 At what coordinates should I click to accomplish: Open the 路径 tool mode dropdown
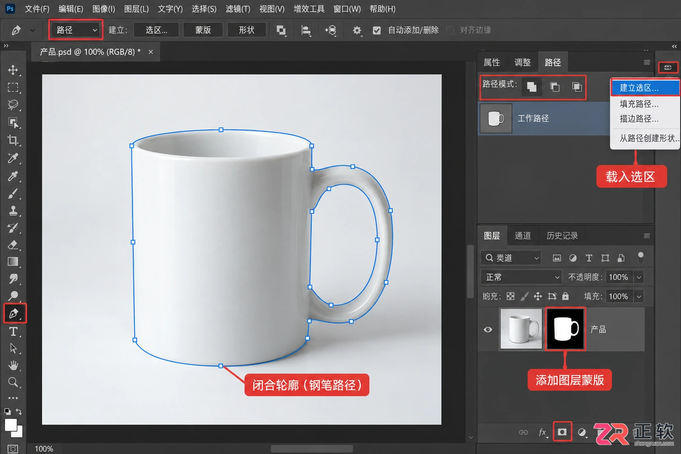(x=76, y=30)
